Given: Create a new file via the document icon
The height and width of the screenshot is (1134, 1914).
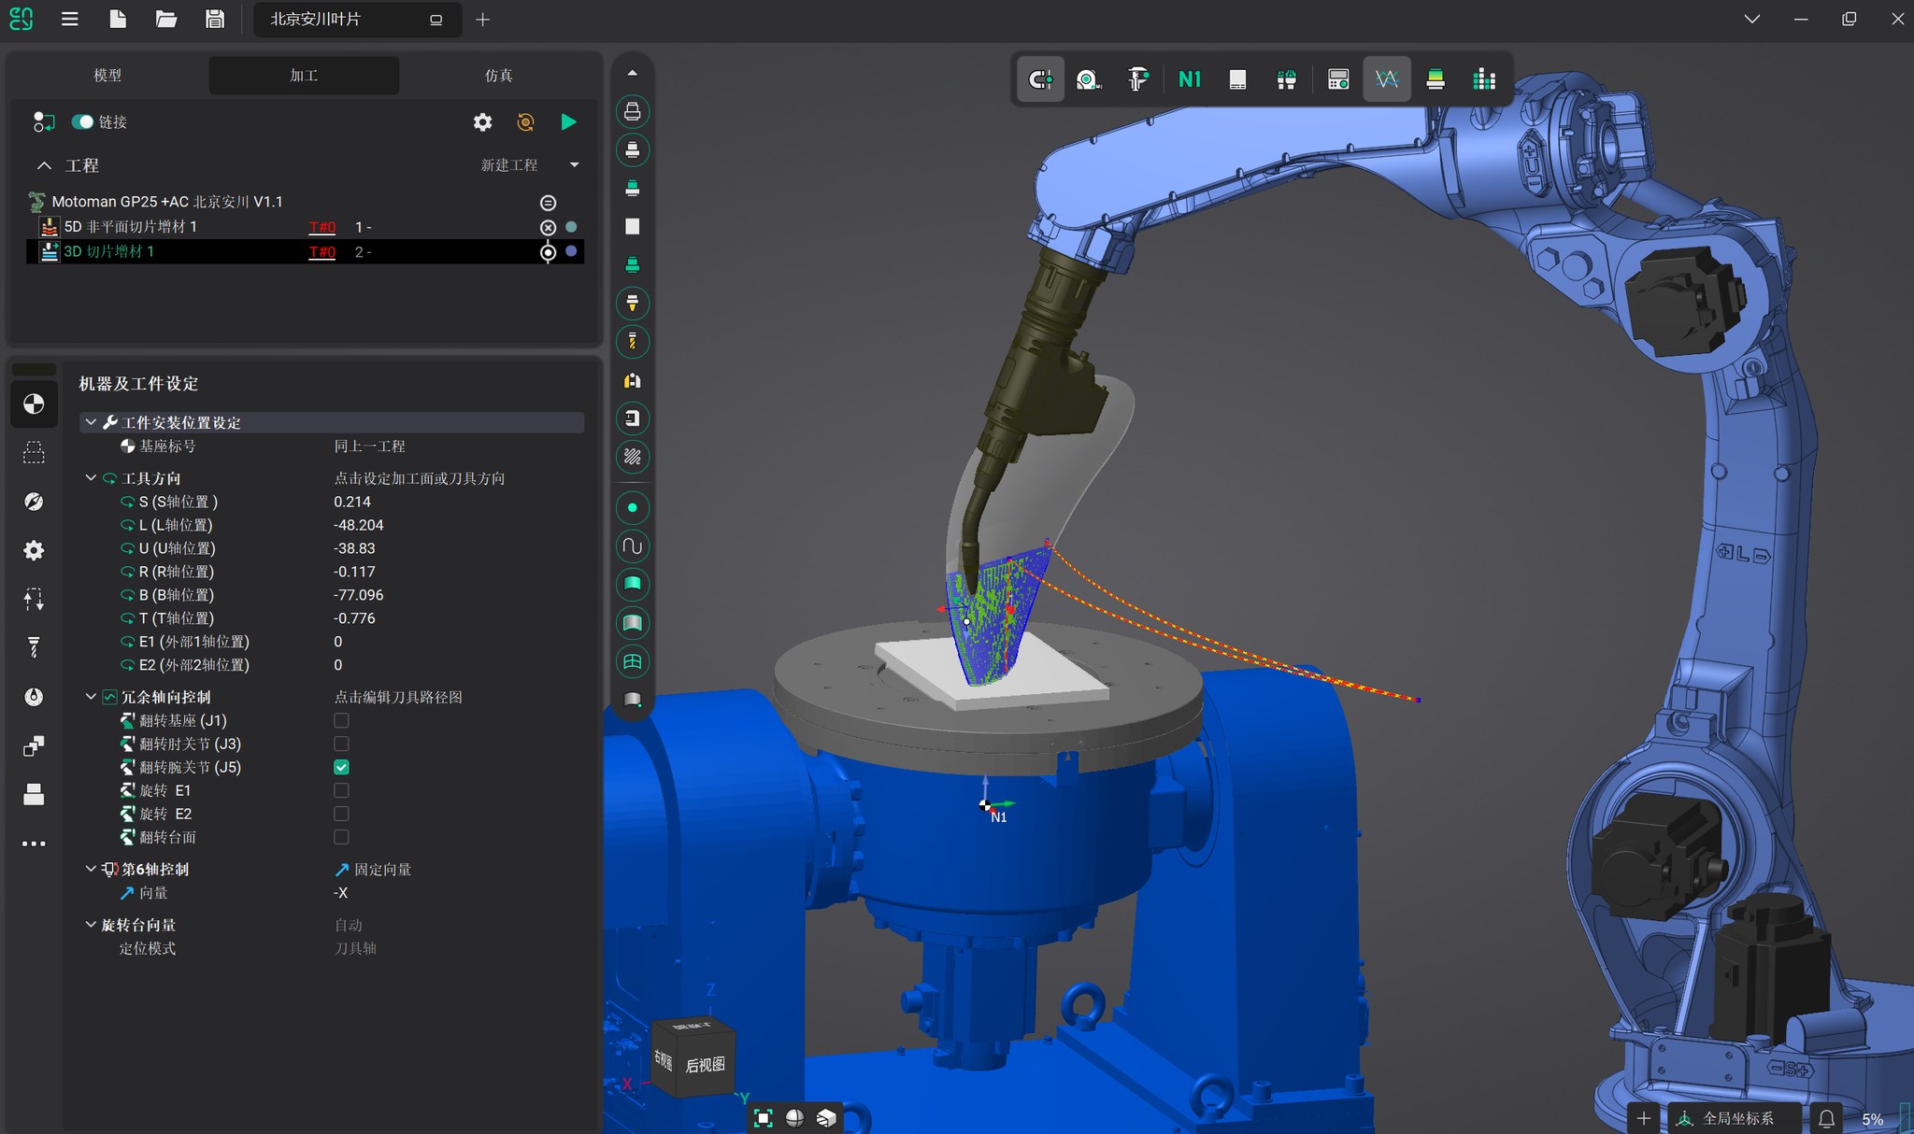Looking at the screenshot, I should [118, 19].
